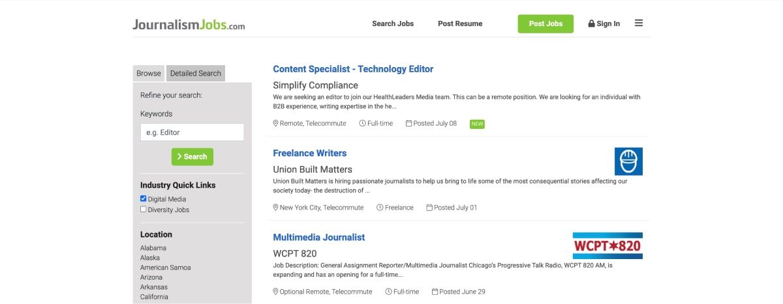783x304 pixels.
Task: Open the hamburger menu icon
Action: pos(639,23)
